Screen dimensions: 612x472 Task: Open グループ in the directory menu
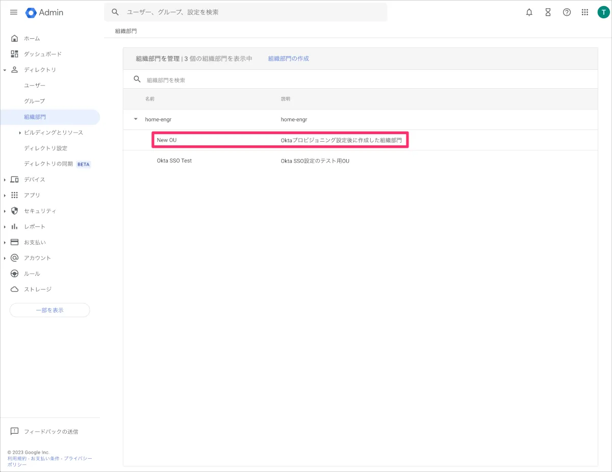[x=35, y=101]
